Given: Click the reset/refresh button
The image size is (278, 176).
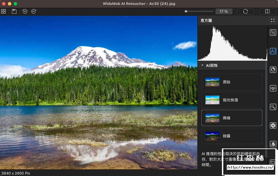Looking at the screenshot, I should pos(245,12).
